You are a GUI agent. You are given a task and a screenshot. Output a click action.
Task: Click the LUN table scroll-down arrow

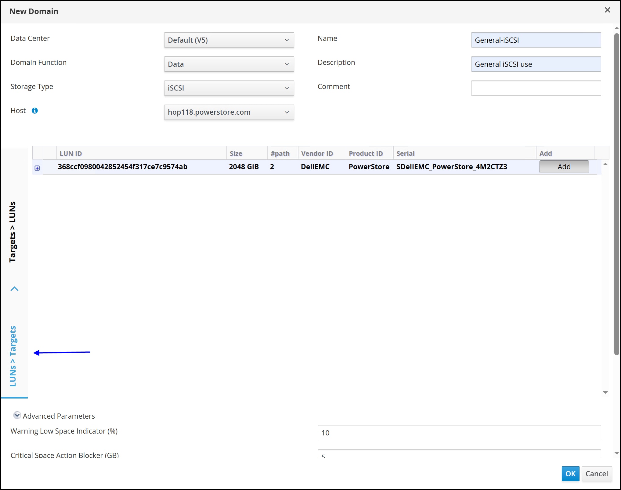coord(605,392)
